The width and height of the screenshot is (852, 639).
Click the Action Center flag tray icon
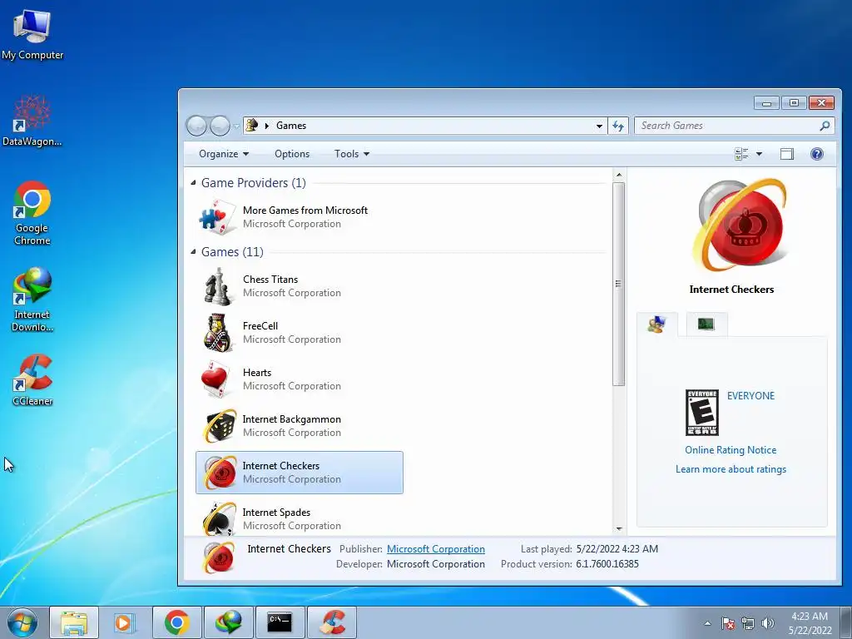pyautogui.click(x=727, y=623)
